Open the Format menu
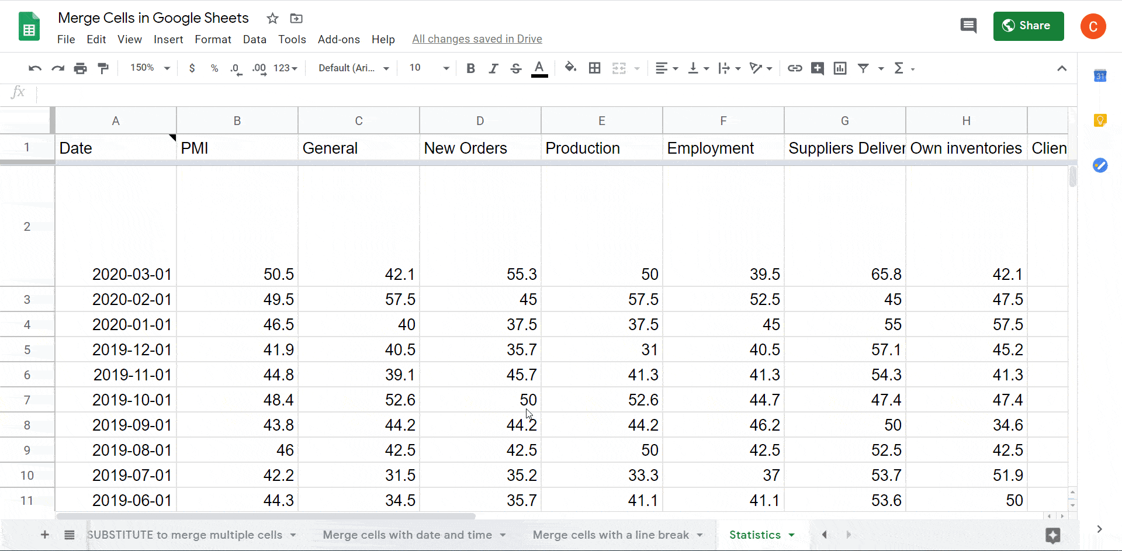 pyautogui.click(x=213, y=39)
